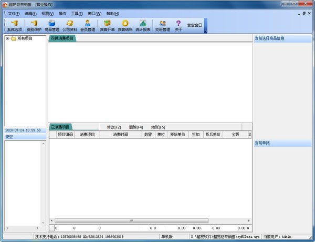Click 原始单价 column header
The height and width of the screenshot is (242, 315).
pos(177,135)
